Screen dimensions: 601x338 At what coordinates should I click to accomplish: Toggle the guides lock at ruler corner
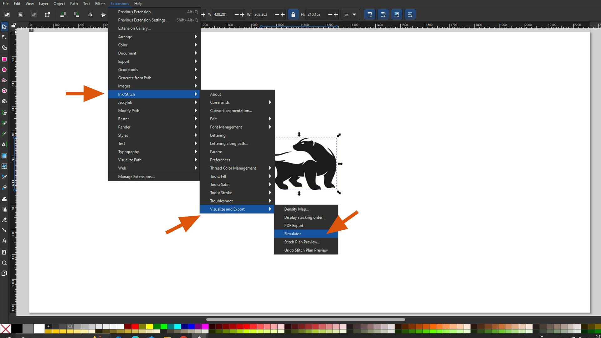pos(13,25)
